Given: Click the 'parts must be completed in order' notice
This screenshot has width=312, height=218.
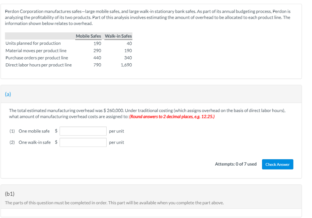Looking at the screenshot, I should pyautogui.click(x=115, y=203).
